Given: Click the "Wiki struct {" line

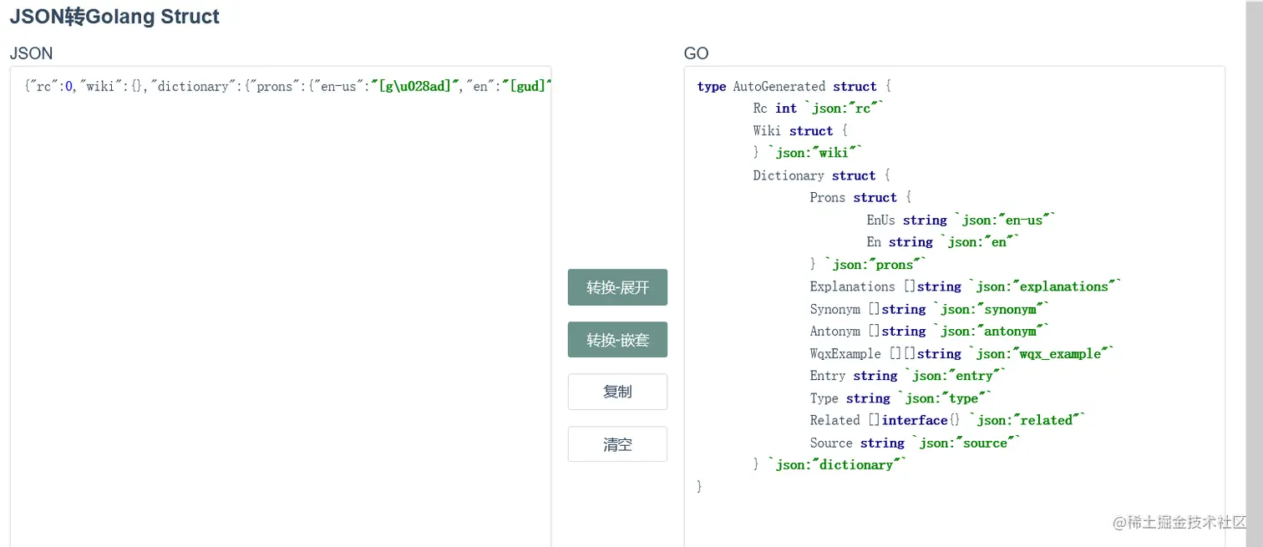Looking at the screenshot, I should point(800,131).
